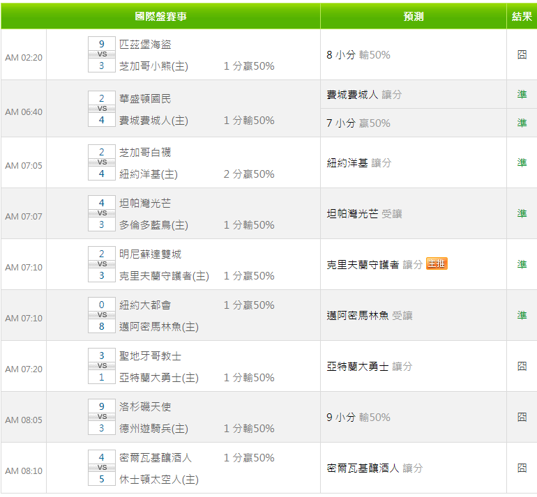The image size is (537, 497).
Task: Select team 匹茲堡海盜
Action: click(x=145, y=44)
